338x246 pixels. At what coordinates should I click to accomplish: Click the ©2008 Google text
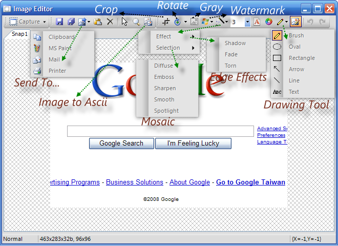coord(161,199)
